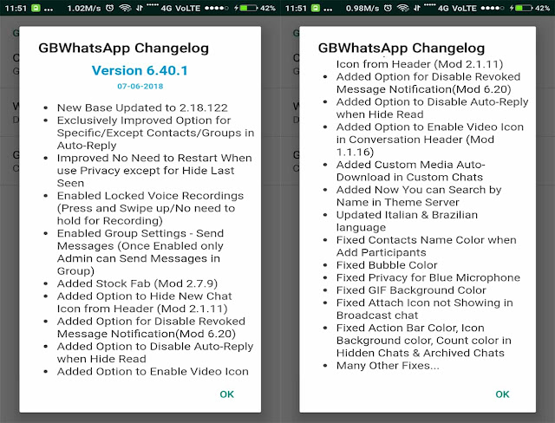The image size is (555, 423).
Task: Click Wi-Fi icon in the 1.02M/s status bar
Action: coord(125,8)
